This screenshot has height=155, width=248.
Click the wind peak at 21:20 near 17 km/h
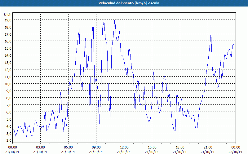tap(211, 33)
